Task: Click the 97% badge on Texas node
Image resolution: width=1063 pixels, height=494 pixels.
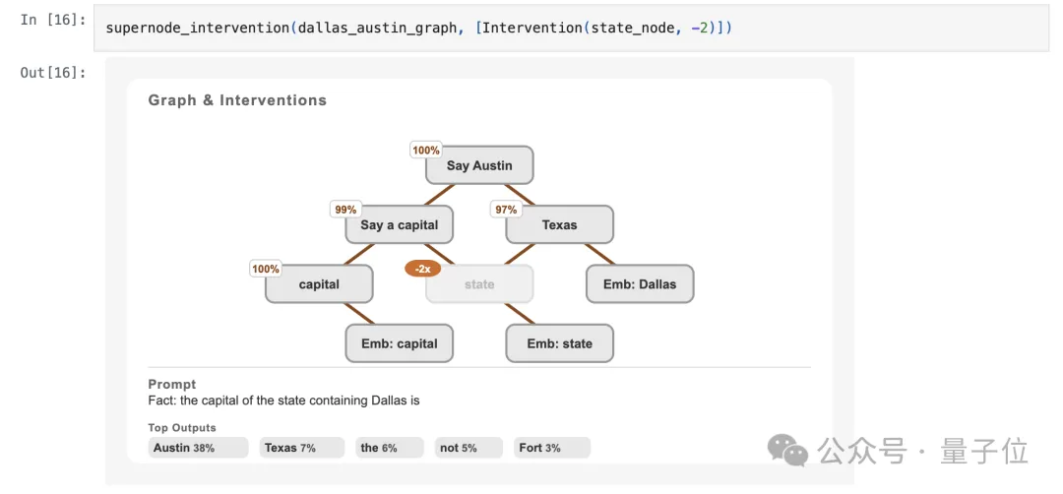Action: 506,210
